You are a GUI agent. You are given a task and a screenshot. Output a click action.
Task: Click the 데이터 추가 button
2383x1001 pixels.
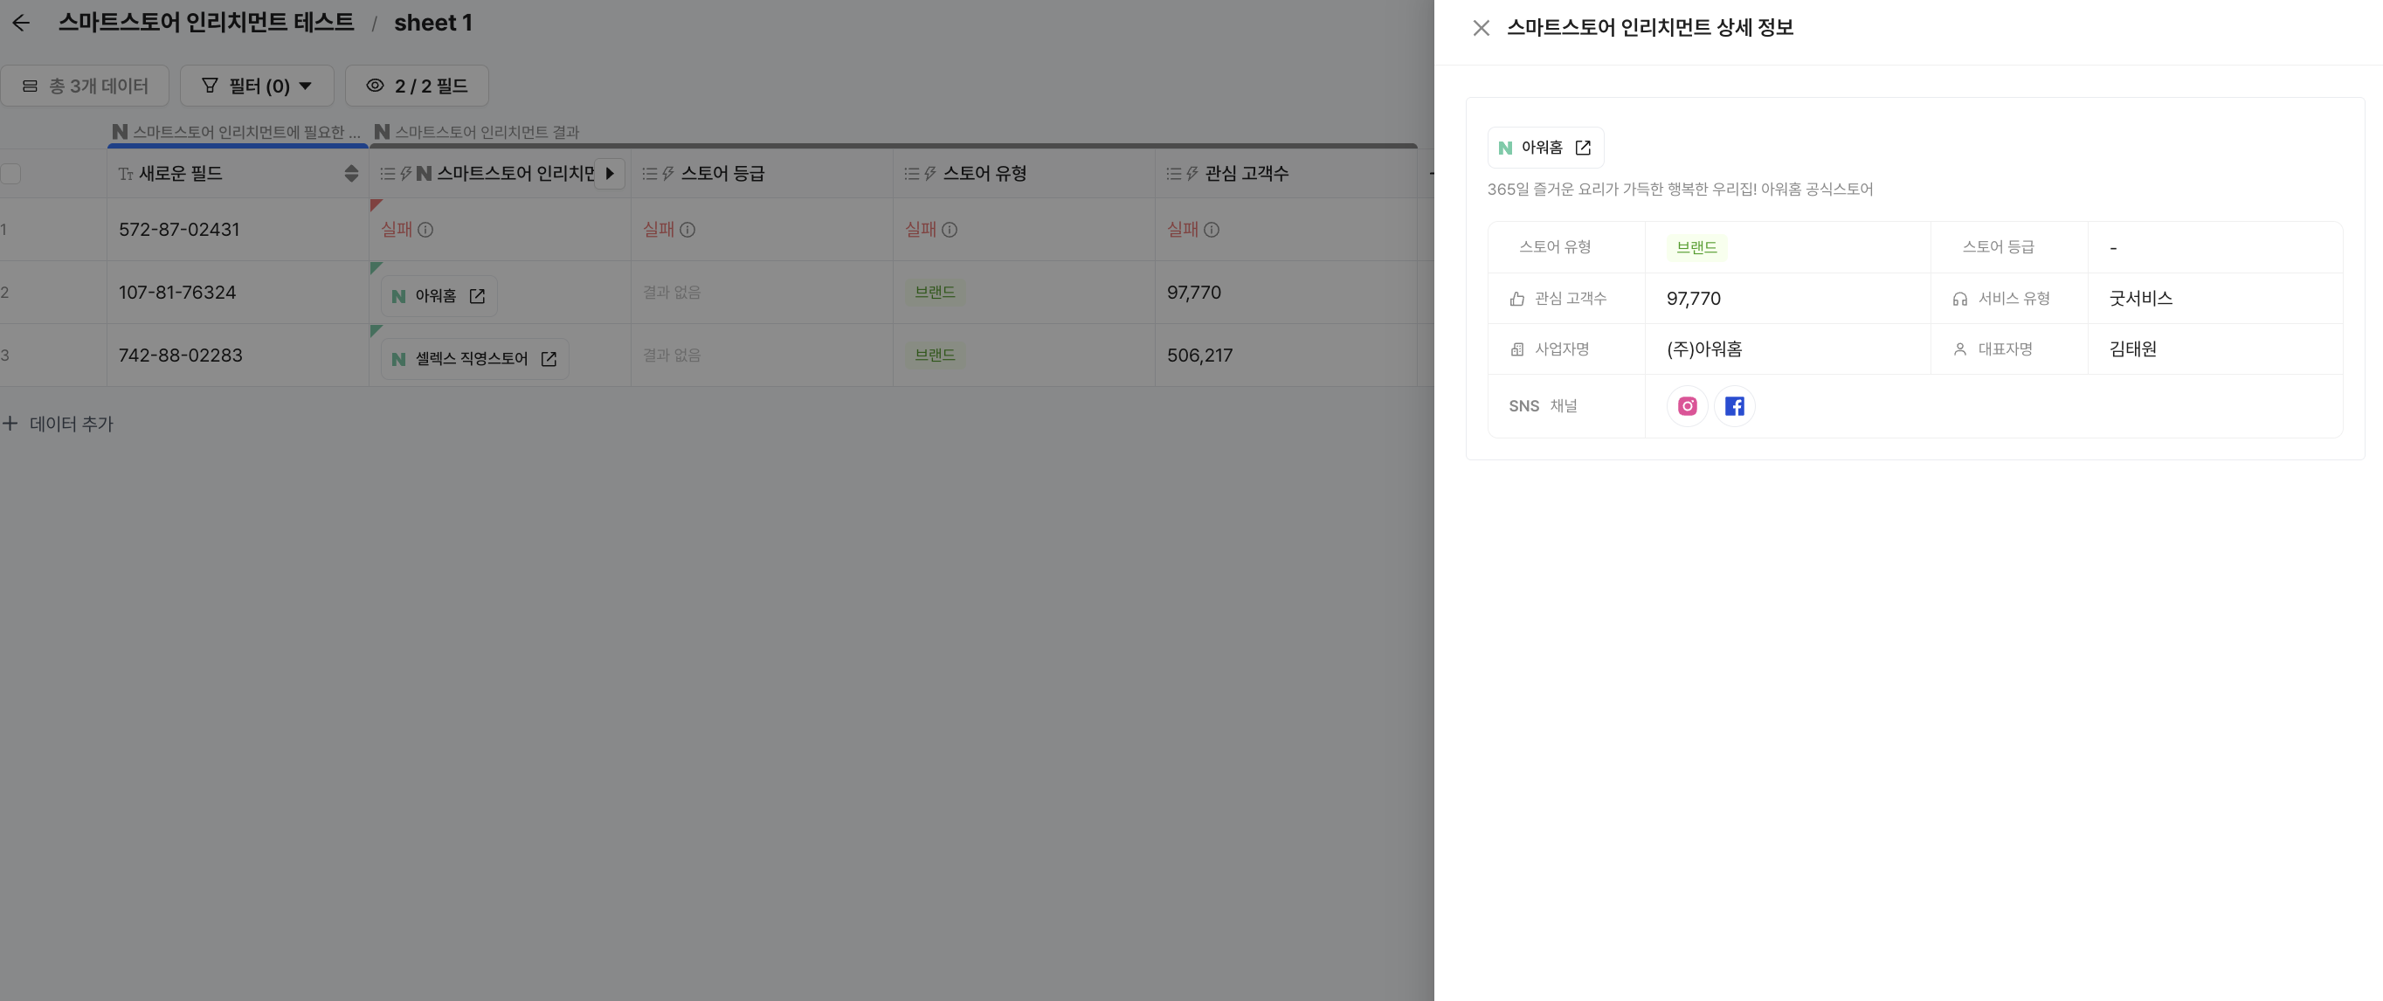coord(59,424)
